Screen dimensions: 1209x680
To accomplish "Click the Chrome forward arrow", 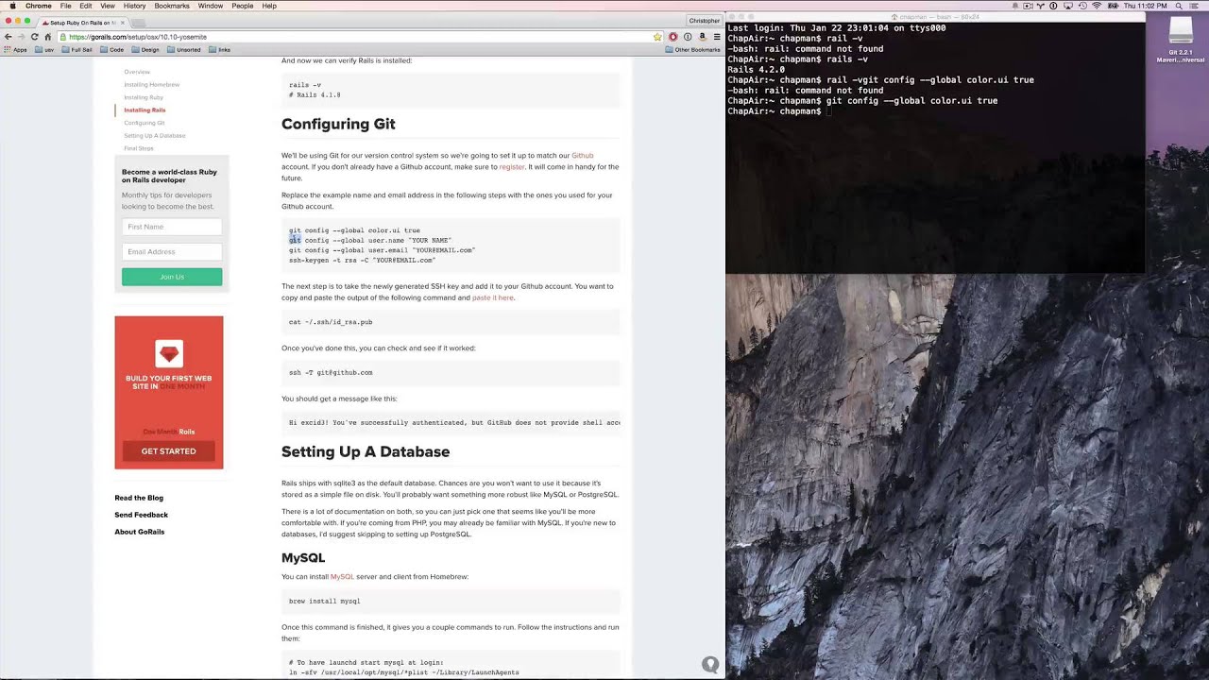I will (22, 37).
